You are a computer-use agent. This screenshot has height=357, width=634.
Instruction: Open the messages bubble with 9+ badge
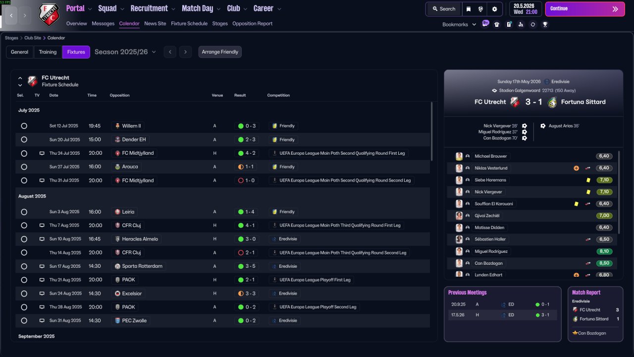(x=485, y=23)
